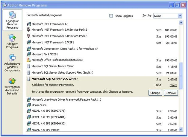Enable the Show updates checkbox
The image size is (188, 137).
pyautogui.click(x=111, y=16)
